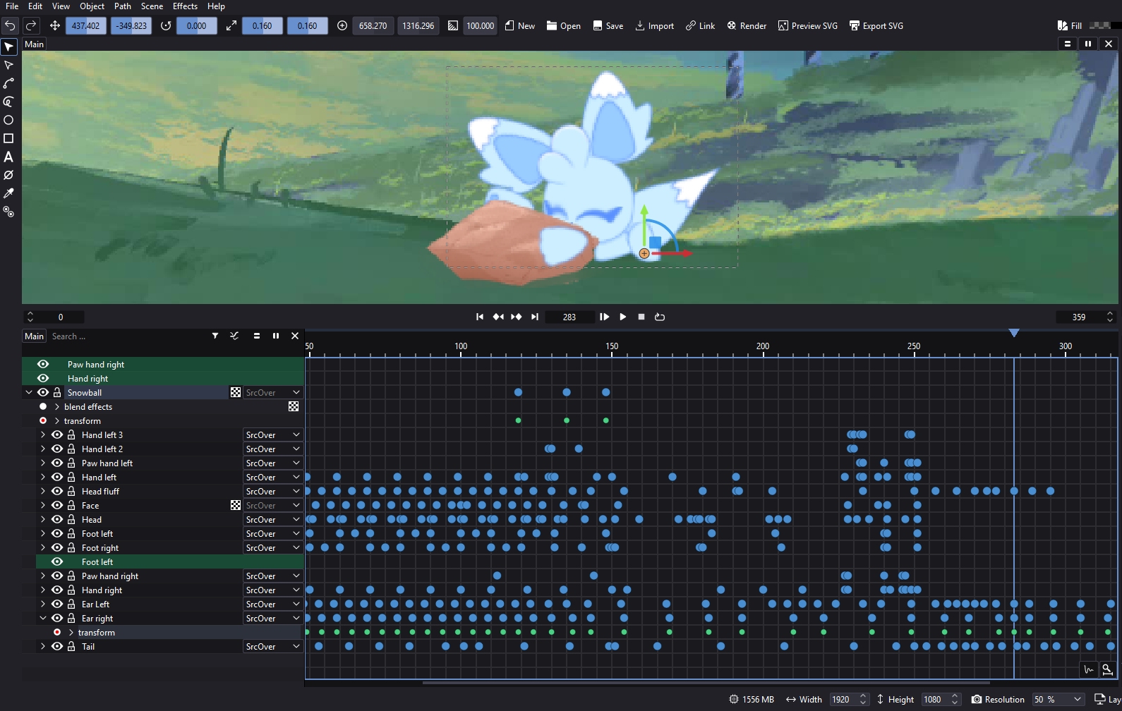The width and height of the screenshot is (1122, 711).
Task: Click the Render button
Action: coord(747,26)
